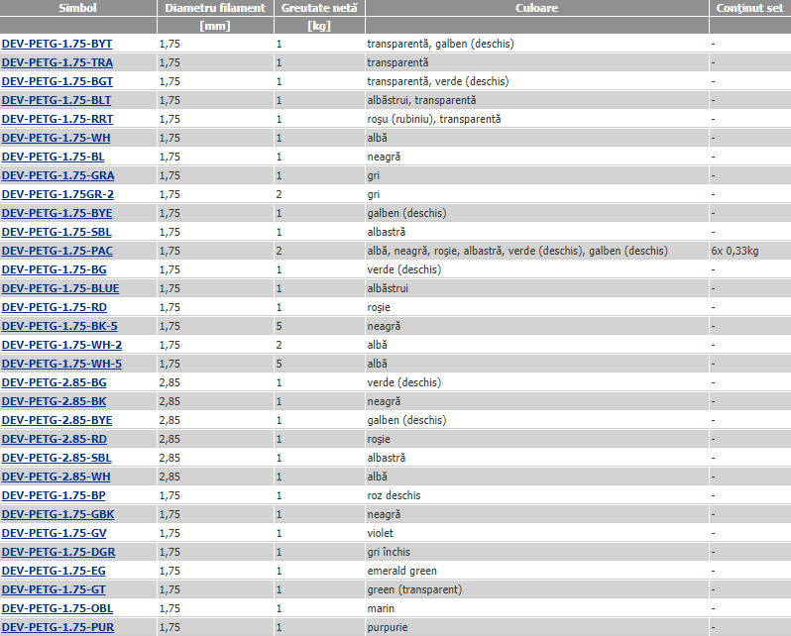Open the DEV-PETG-1.75-BG product link
Screen dimensions: 791x636
pos(54,269)
